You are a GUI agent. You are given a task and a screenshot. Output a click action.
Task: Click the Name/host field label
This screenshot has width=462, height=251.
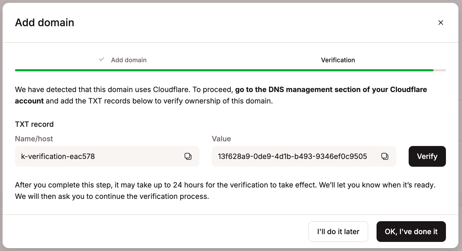pos(34,139)
